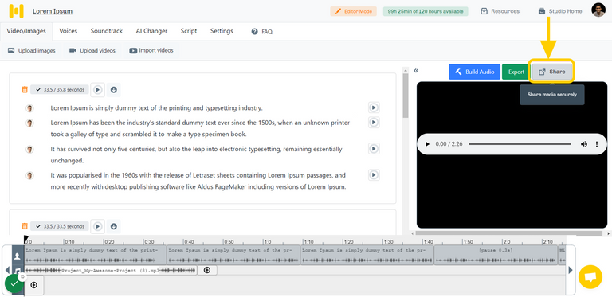Select the music note track icon in the timeline
This screenshot has width=612, height=297.
pos(18,270)
